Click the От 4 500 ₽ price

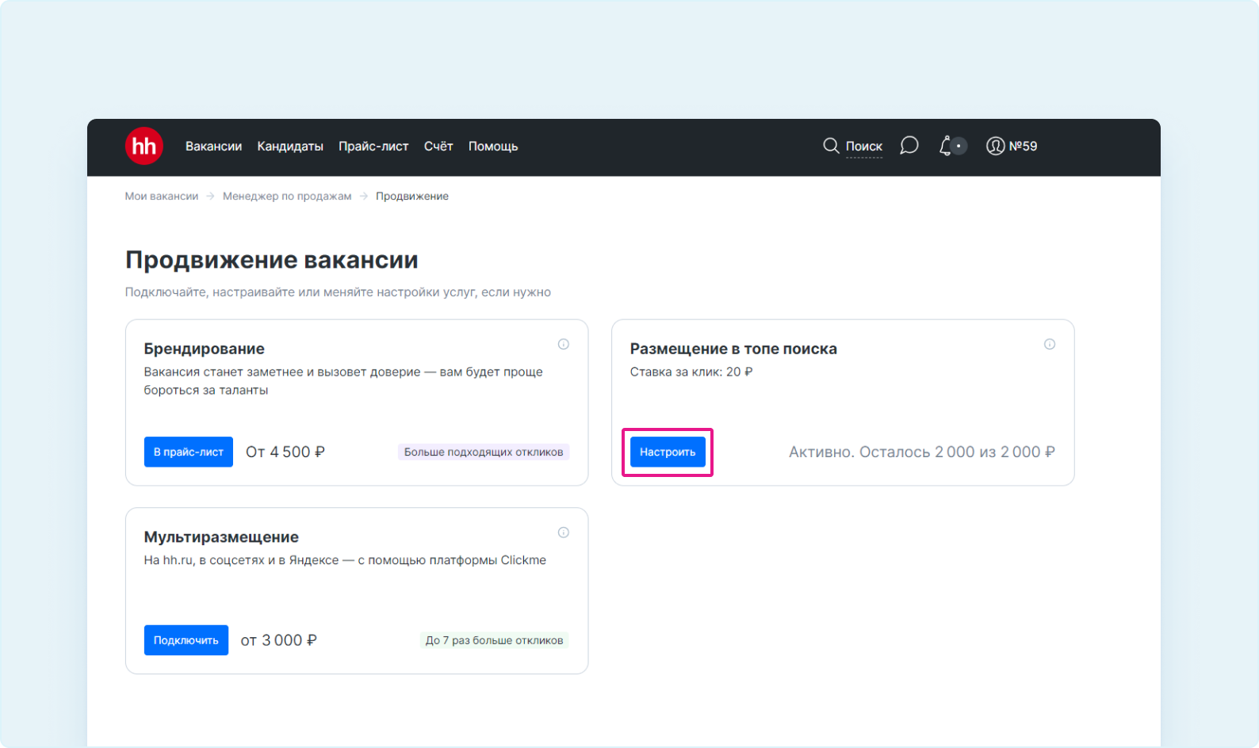click(285, 452)
